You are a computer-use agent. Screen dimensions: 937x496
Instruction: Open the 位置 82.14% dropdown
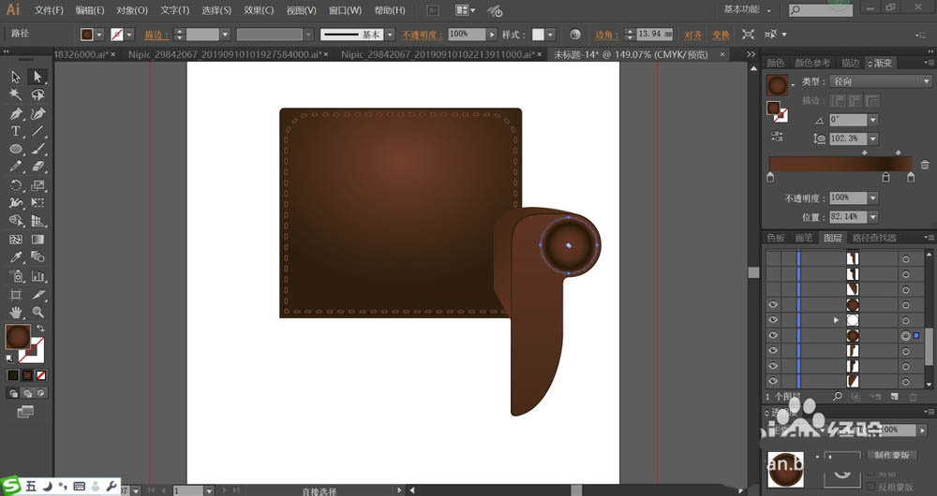(x=873, y=217)
